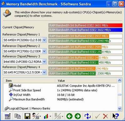Click the 960MB/s (estimated) value

pos(70,99)
